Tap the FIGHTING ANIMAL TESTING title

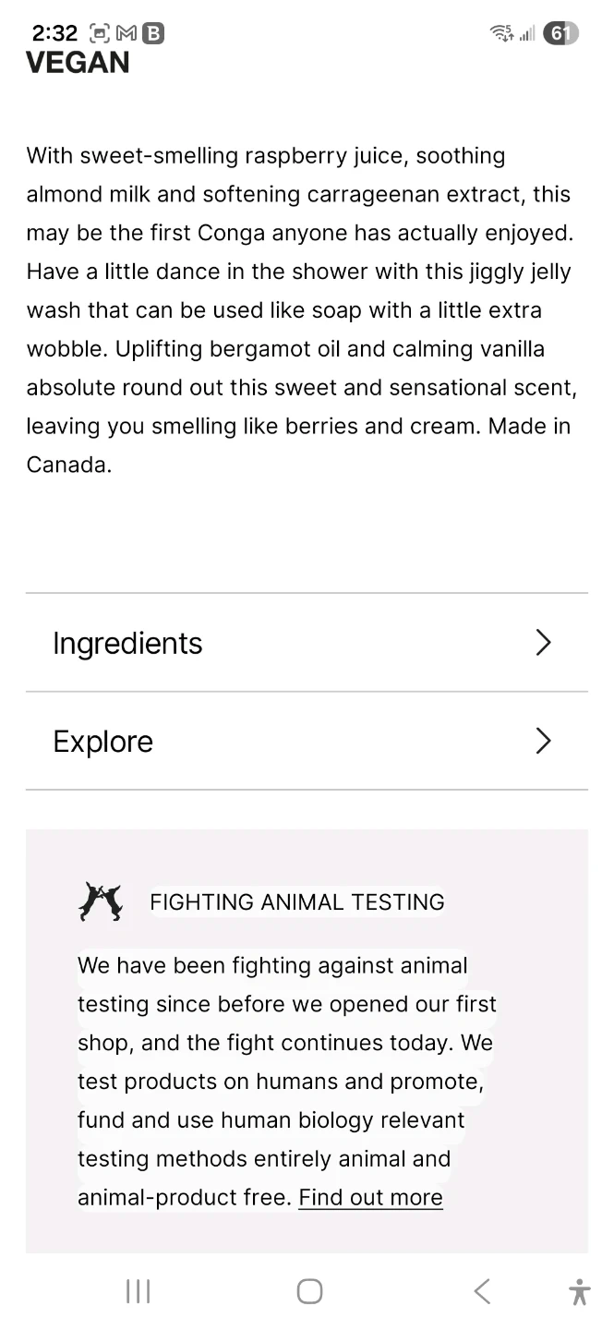[296, 902]
